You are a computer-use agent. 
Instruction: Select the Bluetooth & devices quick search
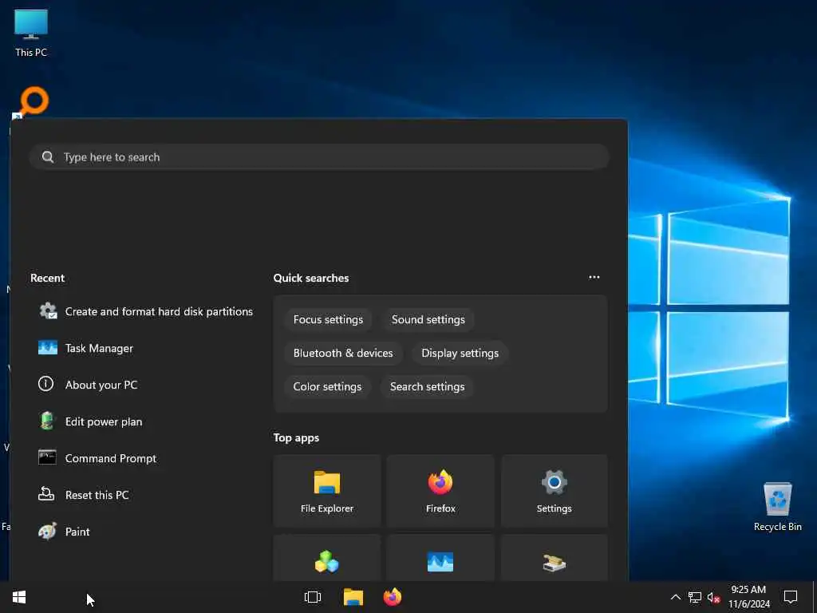343,353
